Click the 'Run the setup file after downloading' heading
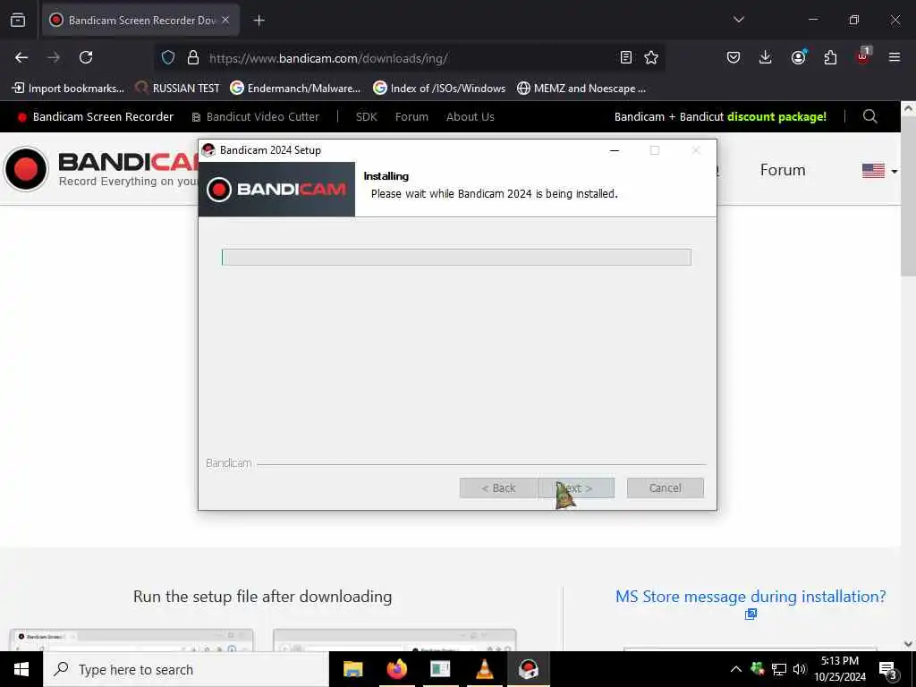The image size is (916, 687). [x=262, y=597]
